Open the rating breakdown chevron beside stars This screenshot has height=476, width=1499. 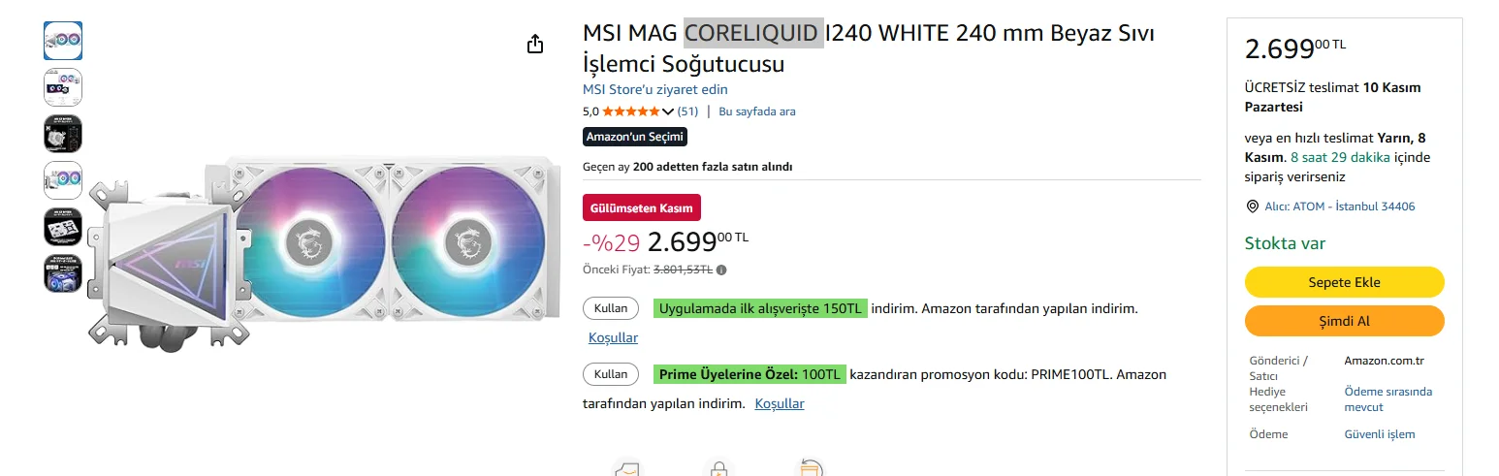(667, 111)
